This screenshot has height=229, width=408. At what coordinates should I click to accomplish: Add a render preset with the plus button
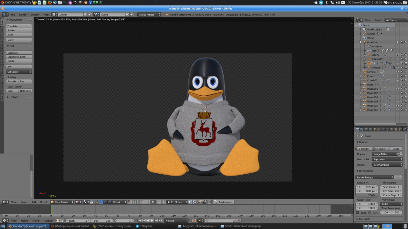[396, 177]
